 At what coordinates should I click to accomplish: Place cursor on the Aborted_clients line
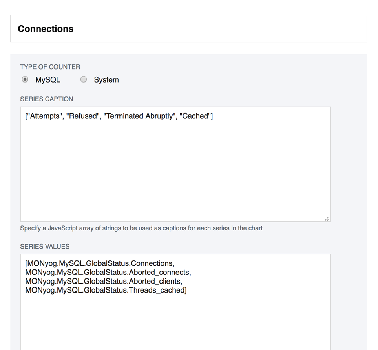click(x=104, y=281)
